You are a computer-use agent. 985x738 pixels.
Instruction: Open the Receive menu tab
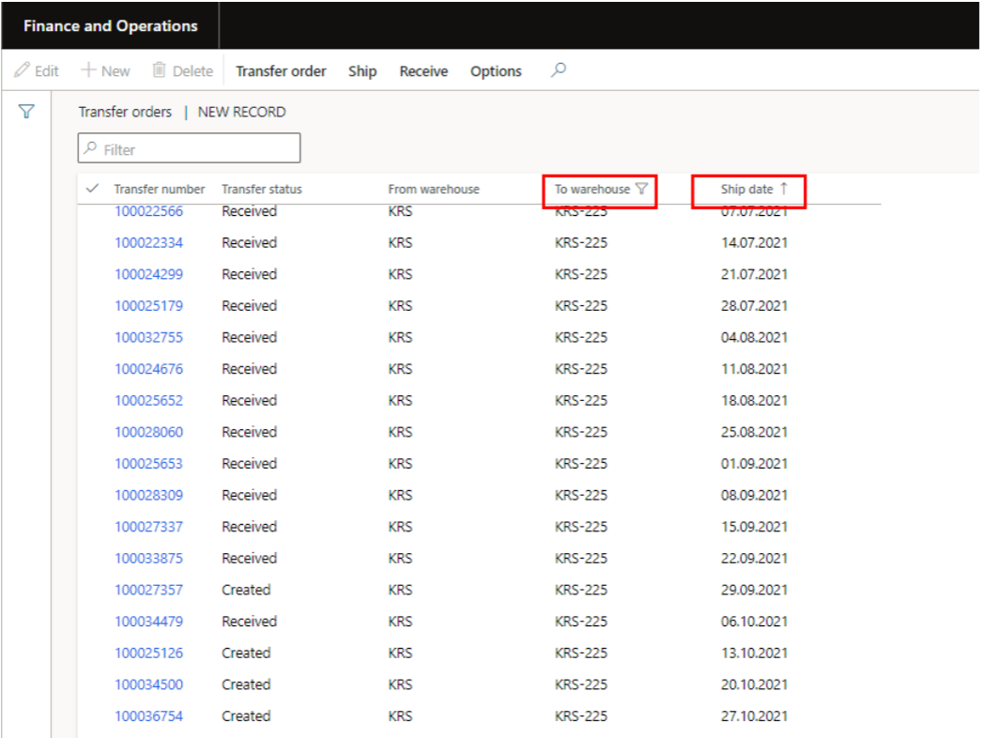(x=423, y=71)
